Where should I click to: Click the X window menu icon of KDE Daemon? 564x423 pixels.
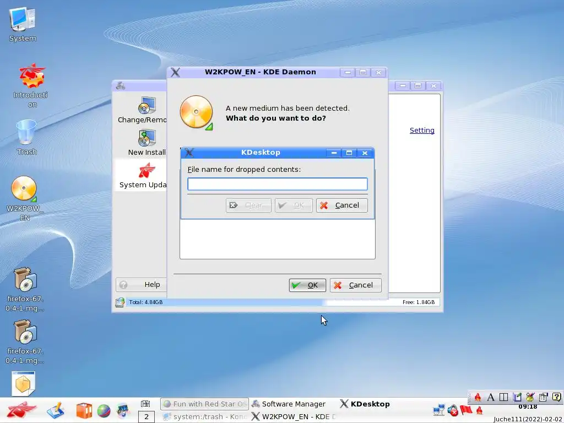point(176,72)
